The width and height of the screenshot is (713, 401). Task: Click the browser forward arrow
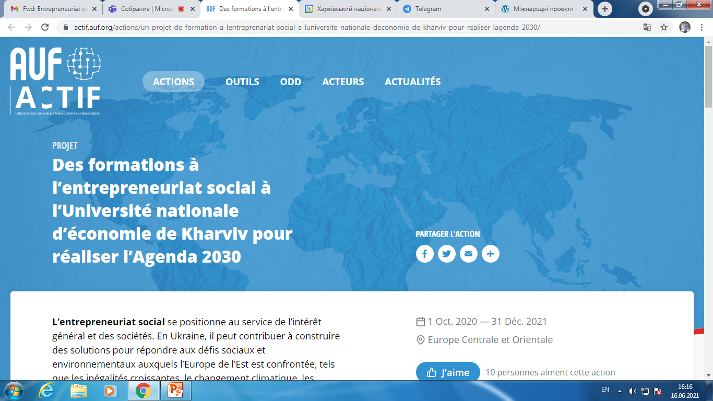(28, 27)
